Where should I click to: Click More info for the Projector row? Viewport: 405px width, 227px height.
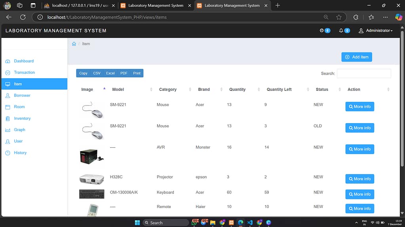point(359,179)
